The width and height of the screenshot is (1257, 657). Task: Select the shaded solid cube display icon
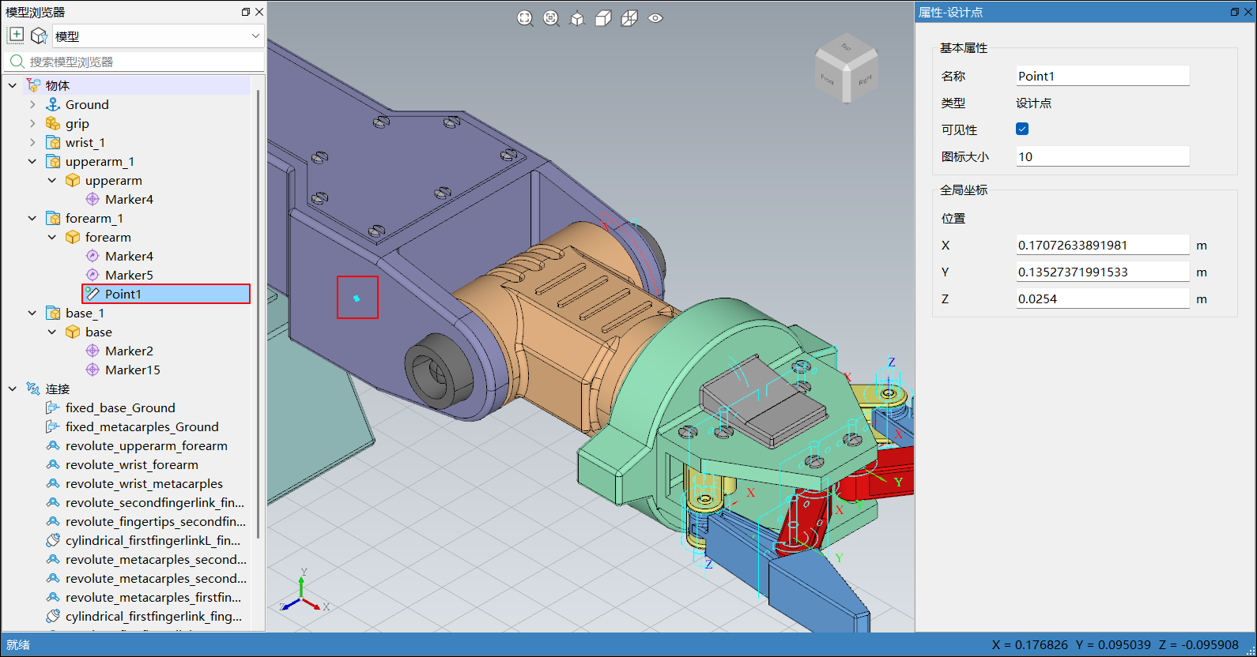(x=603, y=18)
